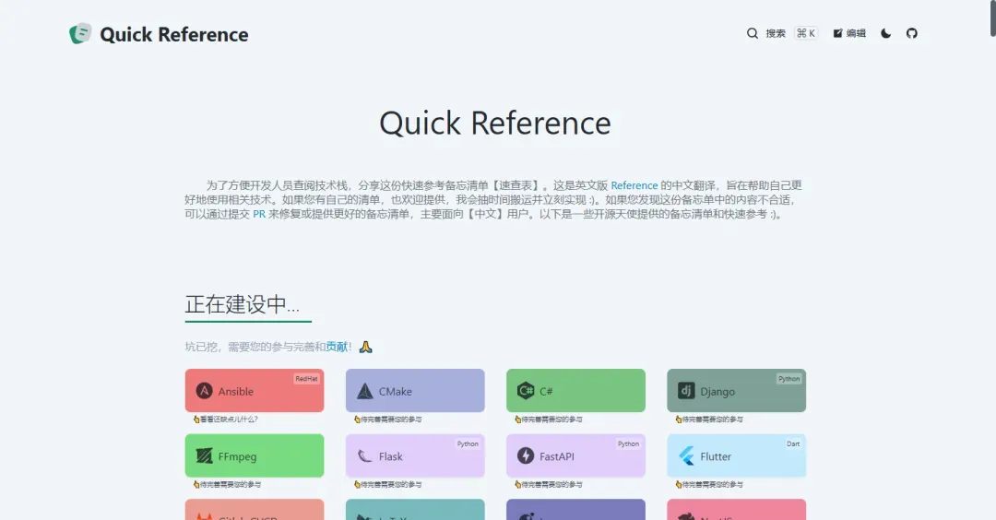Click the 正在建设中 section heading
The width and height of the screenshot is (996, 520).
(242, 304)
